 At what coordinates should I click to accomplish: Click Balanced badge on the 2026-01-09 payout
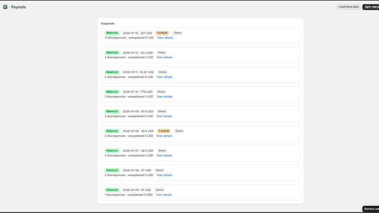(x=112, y=112)
